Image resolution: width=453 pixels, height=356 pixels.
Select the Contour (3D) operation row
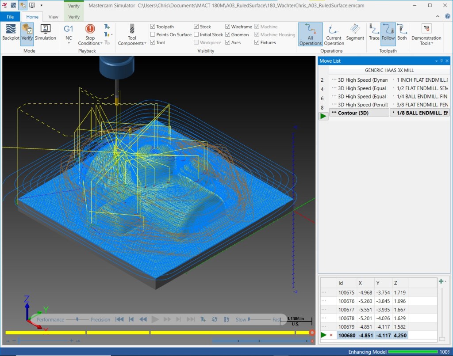[389, 113]
